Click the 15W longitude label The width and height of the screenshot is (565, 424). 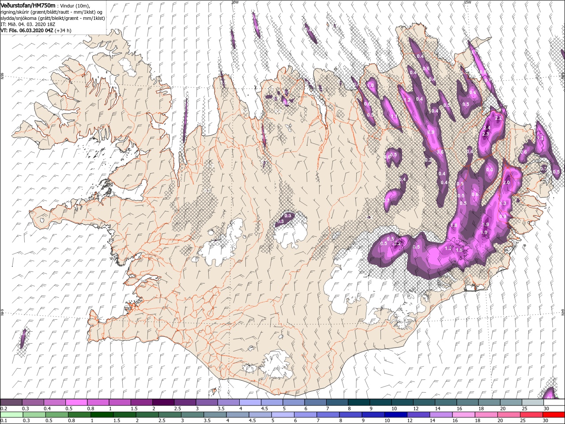pos(467,2)
